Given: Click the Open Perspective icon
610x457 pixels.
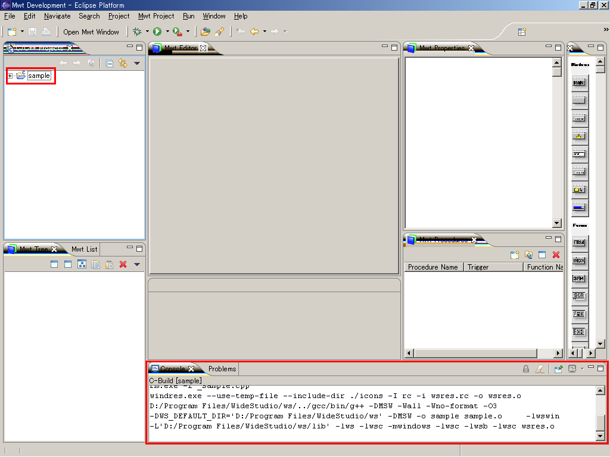Looking at the screenshot, I should click(522, 32).
